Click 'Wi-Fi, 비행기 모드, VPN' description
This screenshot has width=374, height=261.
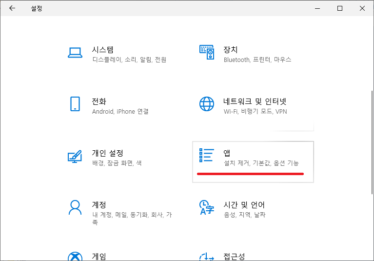pyautogui.click(x=255, y=111)
